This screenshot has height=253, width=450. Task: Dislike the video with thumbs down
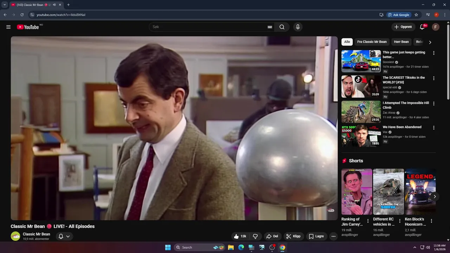[x=256, y=236]
